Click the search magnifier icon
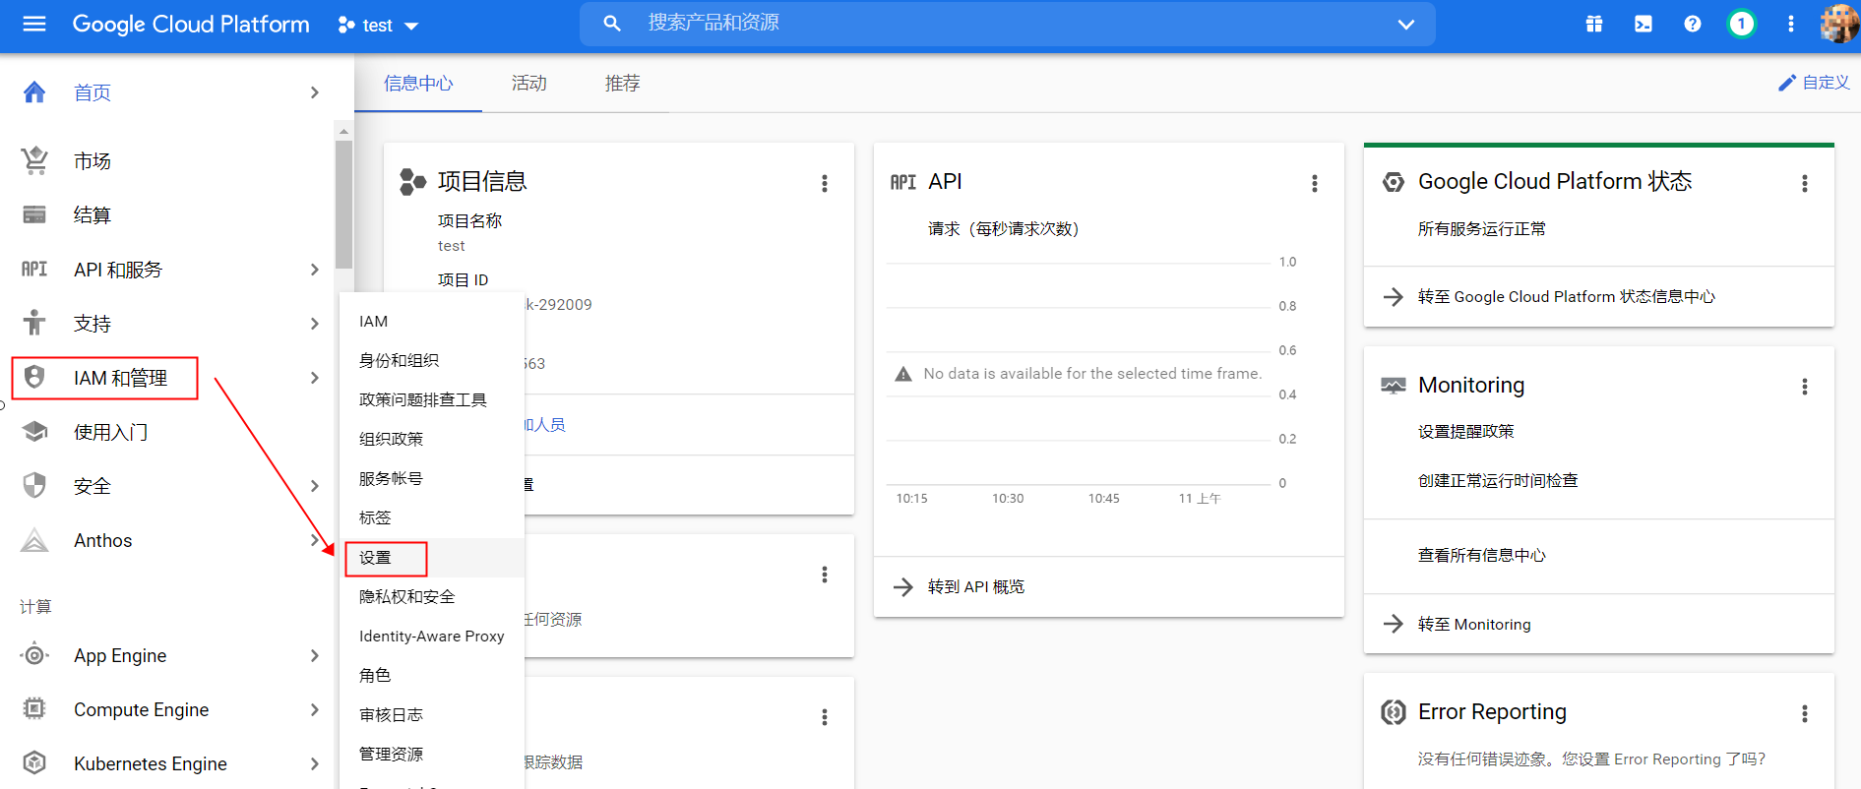Viewport: 1861px width, 789px height. coord(612,23)
